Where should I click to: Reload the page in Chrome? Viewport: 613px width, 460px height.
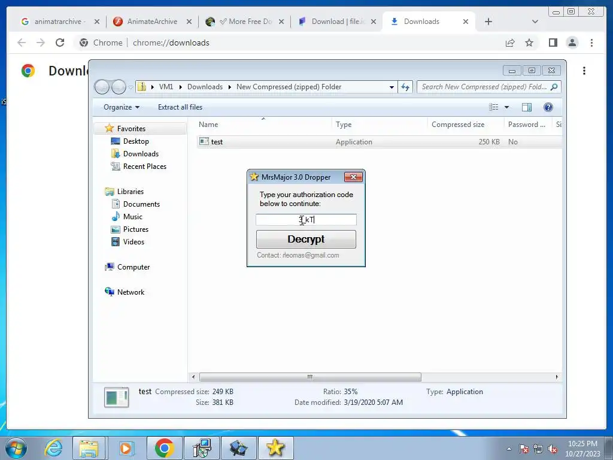[x=60, y=43]
